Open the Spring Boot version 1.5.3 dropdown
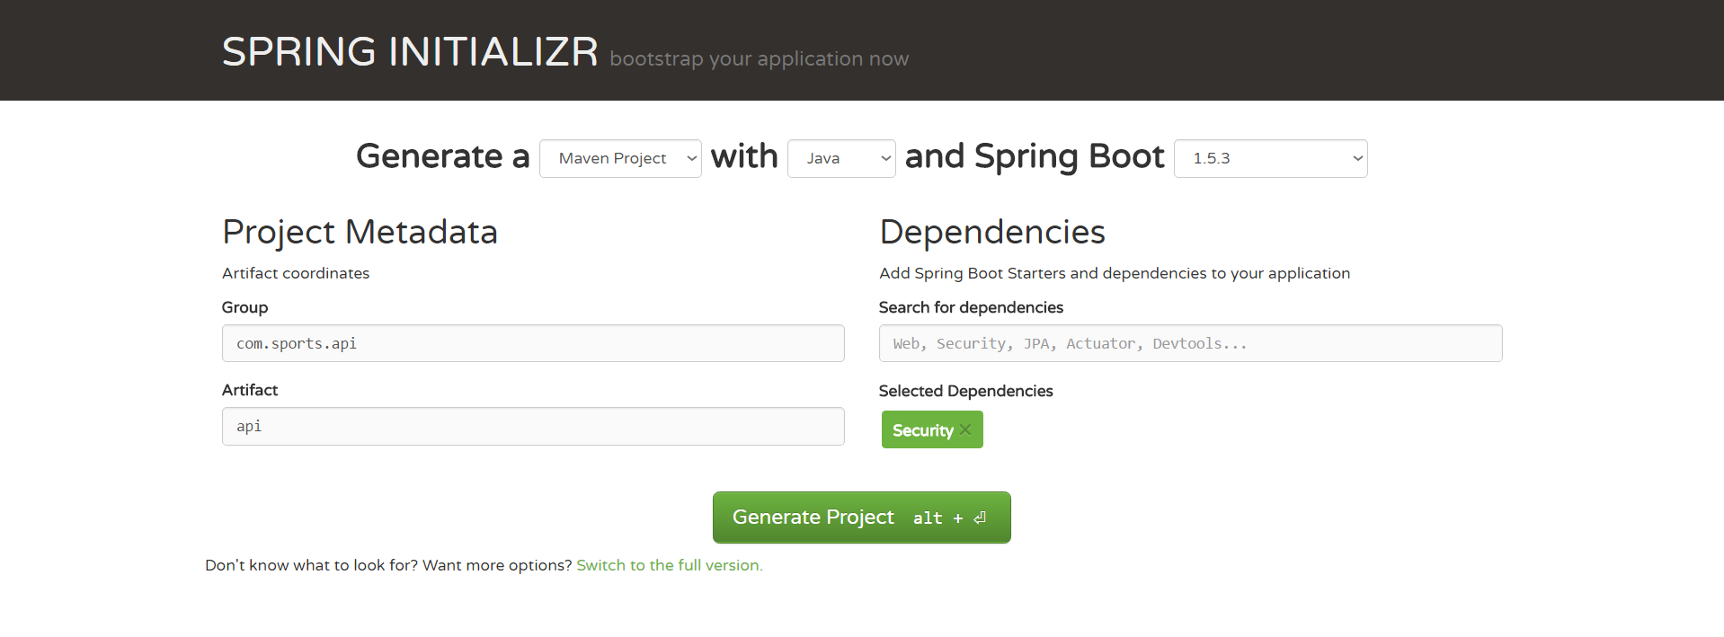 [1270, 158]
